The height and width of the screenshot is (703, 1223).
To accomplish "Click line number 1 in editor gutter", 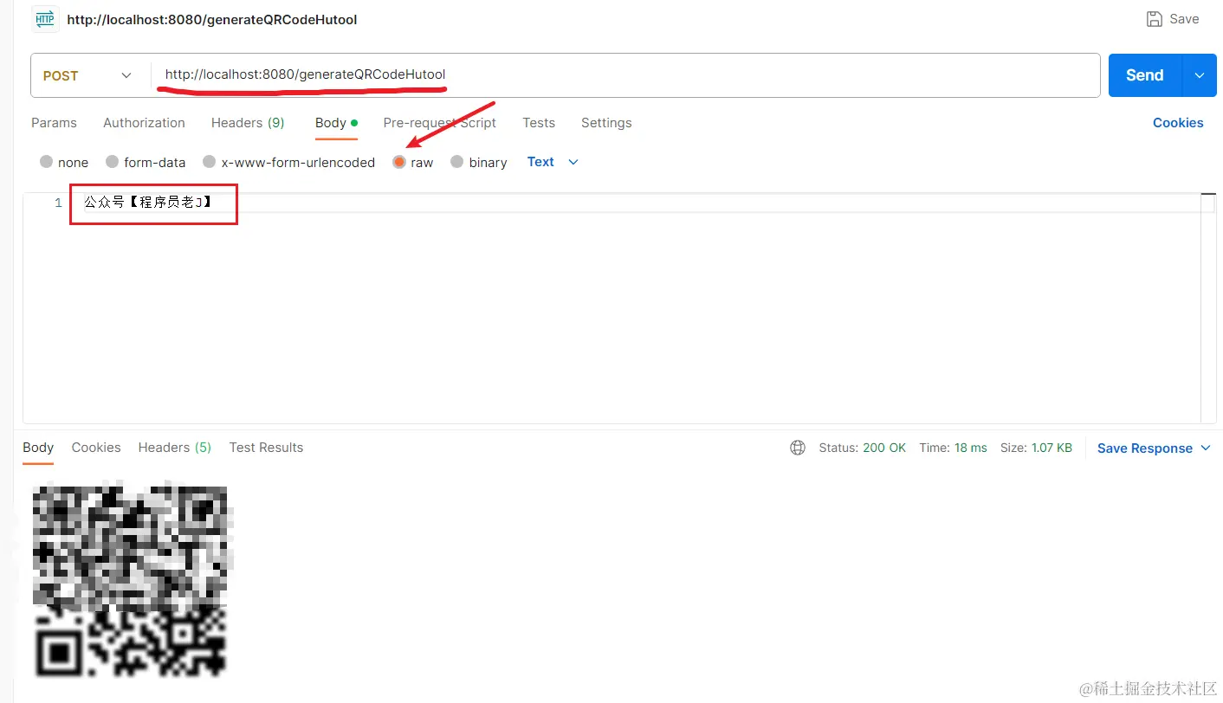I will pos(58,203).
